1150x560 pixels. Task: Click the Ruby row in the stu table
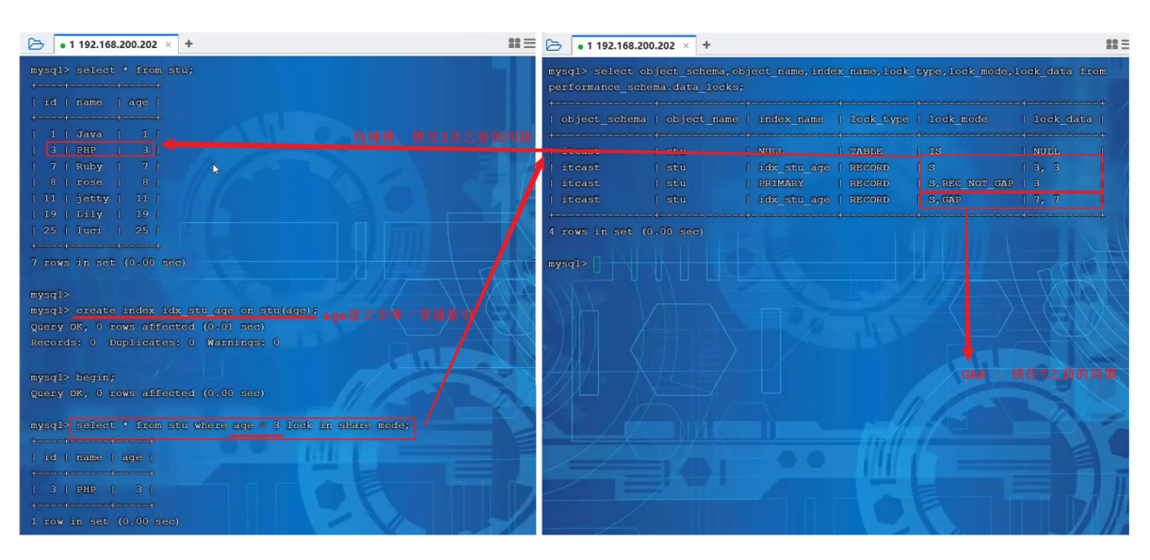95,167
